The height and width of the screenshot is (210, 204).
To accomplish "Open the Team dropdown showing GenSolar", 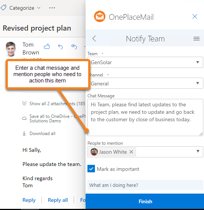I will point(145,62).
